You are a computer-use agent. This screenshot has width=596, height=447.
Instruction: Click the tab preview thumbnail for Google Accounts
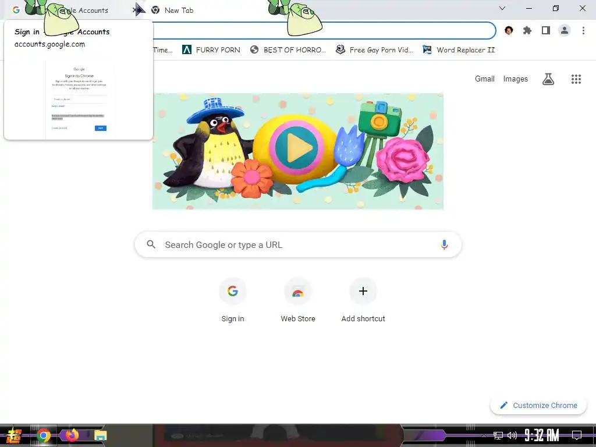tap(79, 99)
